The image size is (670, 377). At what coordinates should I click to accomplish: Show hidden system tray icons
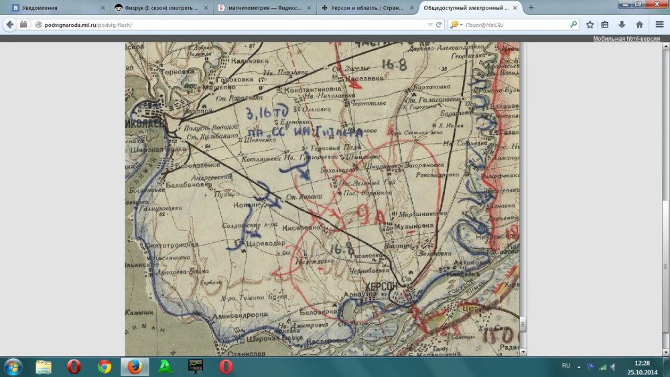pyautogui.click(x=580, y=366)
